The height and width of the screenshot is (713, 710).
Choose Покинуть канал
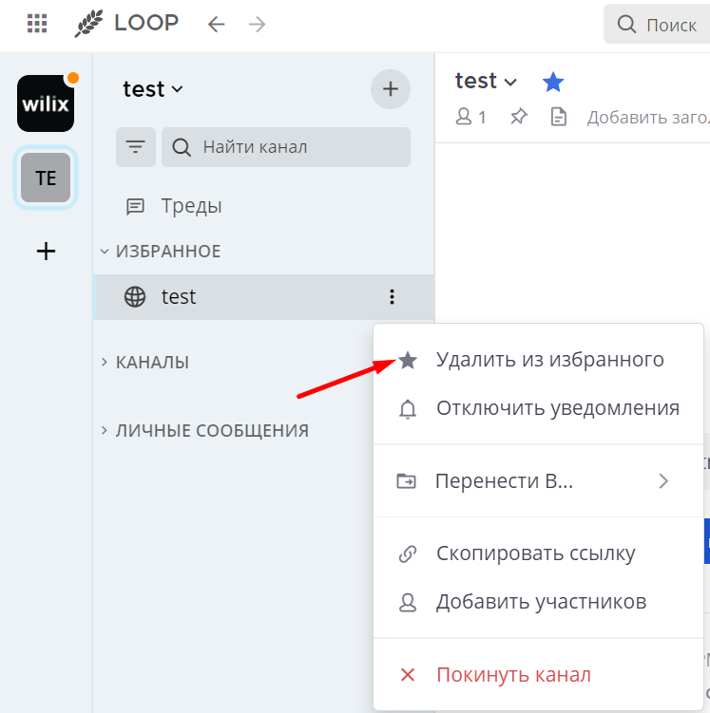tap(538, 675)
